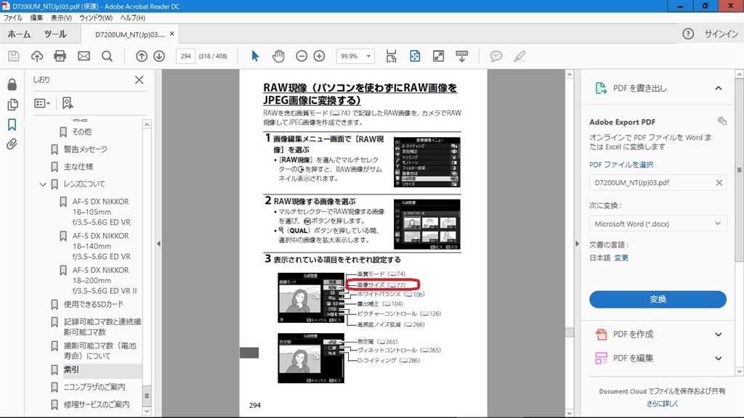Click the page number field

[x=186, y=56]
